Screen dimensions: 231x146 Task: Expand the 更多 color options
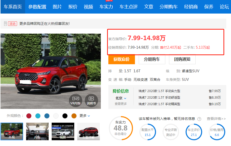tap(84, 116)
